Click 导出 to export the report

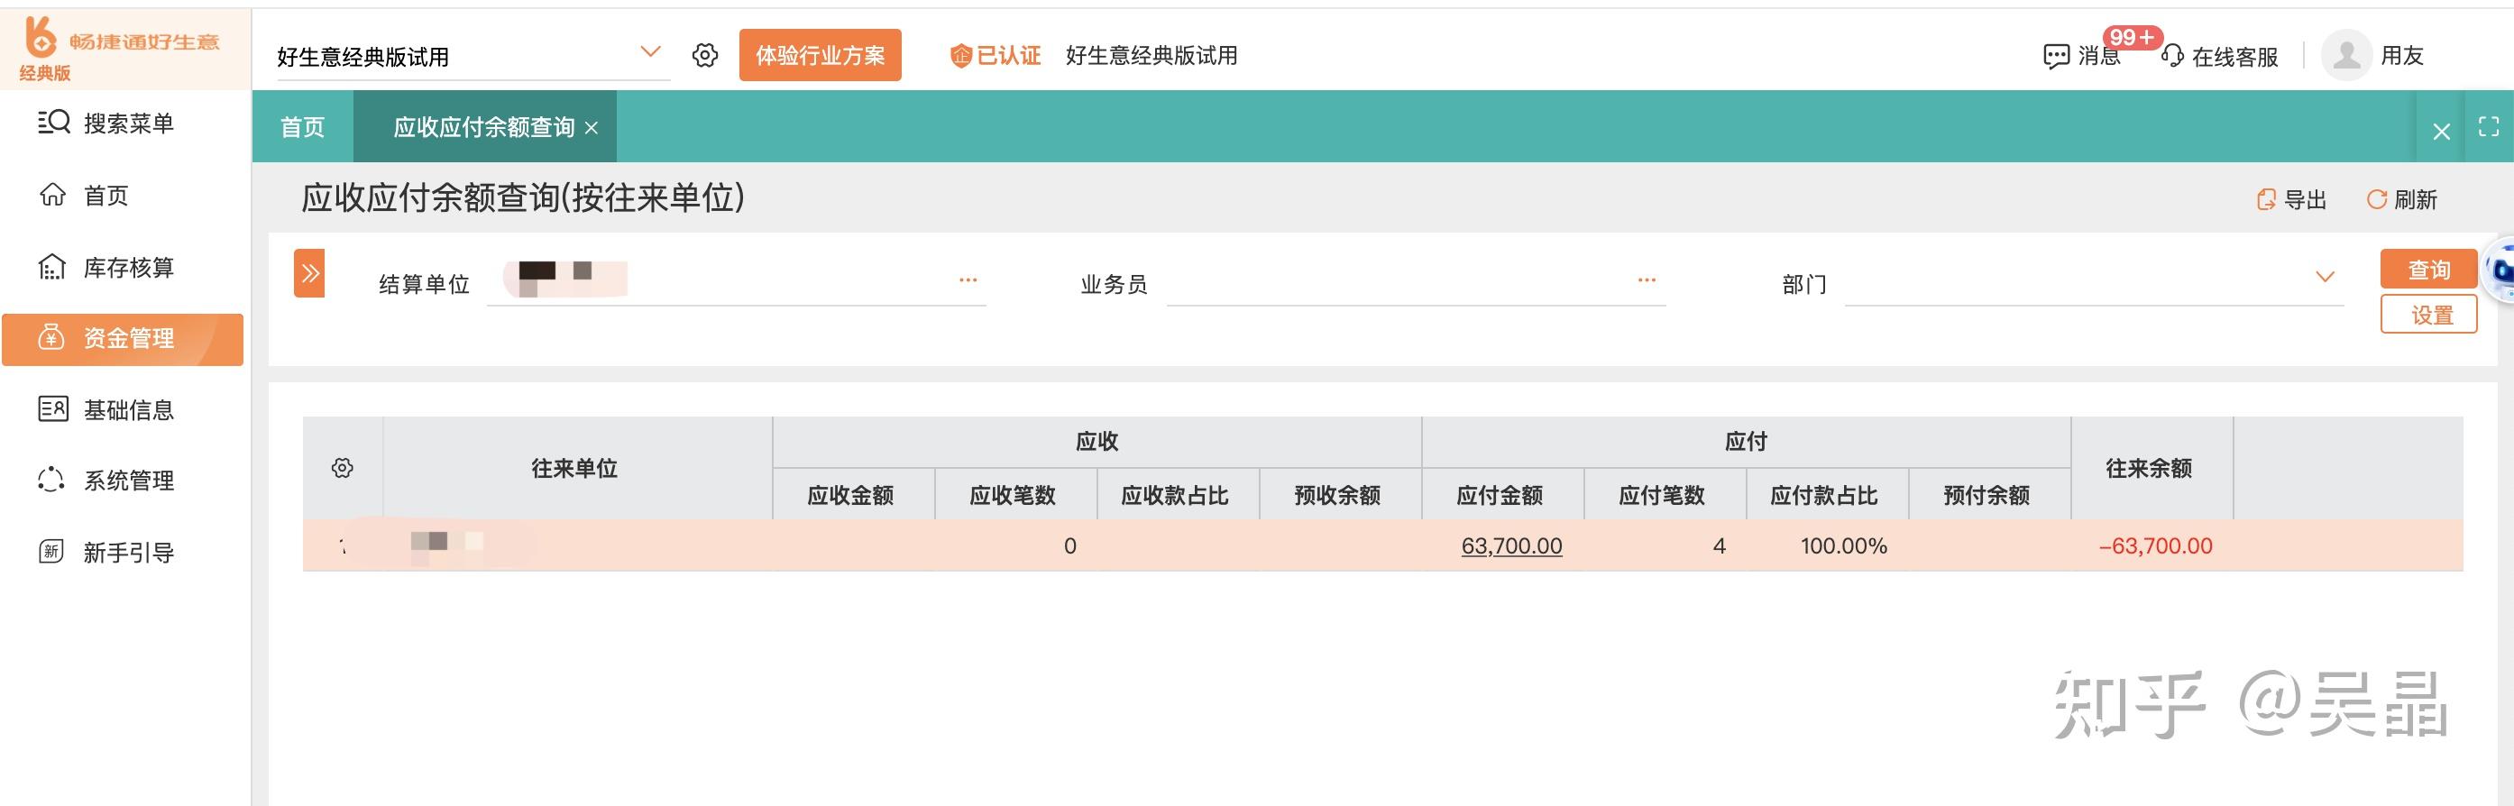coord(2291,200)
